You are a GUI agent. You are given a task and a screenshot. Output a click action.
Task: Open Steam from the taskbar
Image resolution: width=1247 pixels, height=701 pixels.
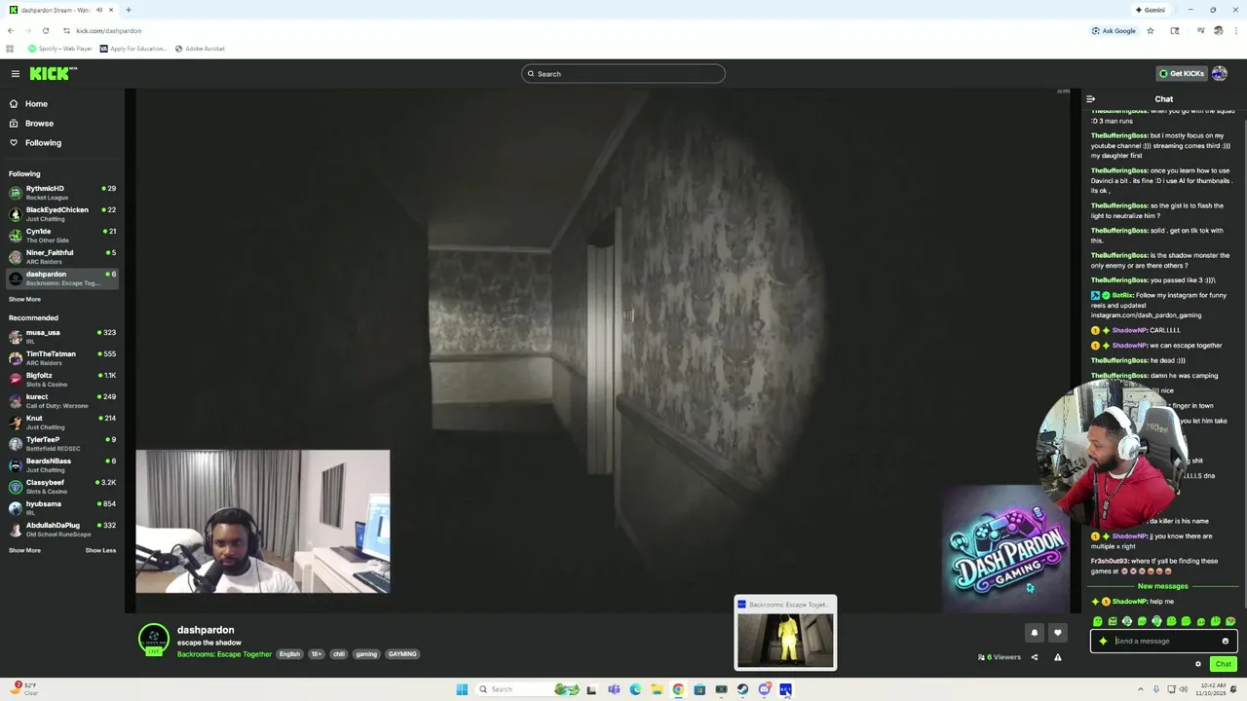coord(742,689)
